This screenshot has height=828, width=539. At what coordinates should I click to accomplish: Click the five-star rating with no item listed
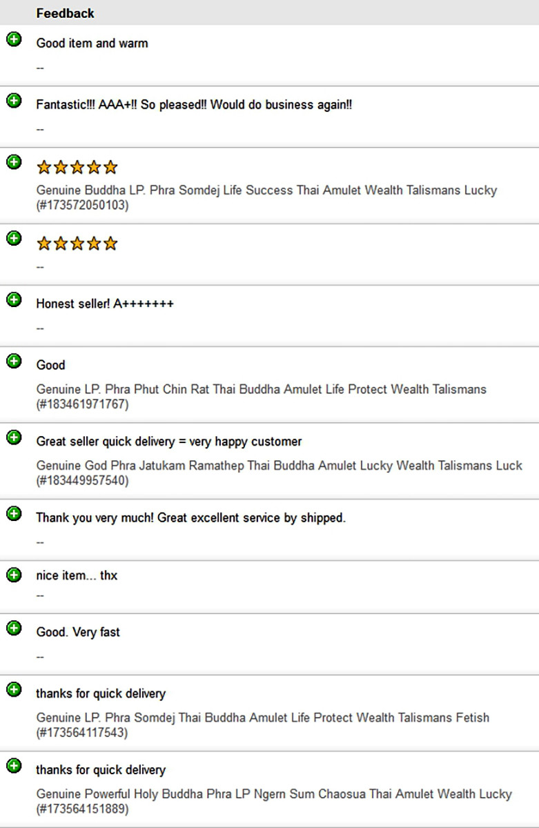[77, 244]
